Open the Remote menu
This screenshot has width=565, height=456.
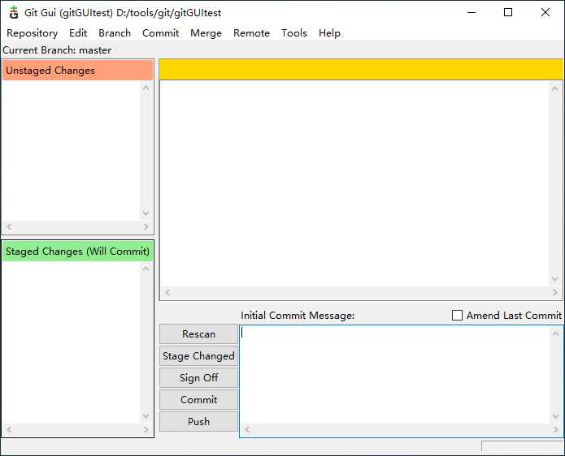[251, 33]
